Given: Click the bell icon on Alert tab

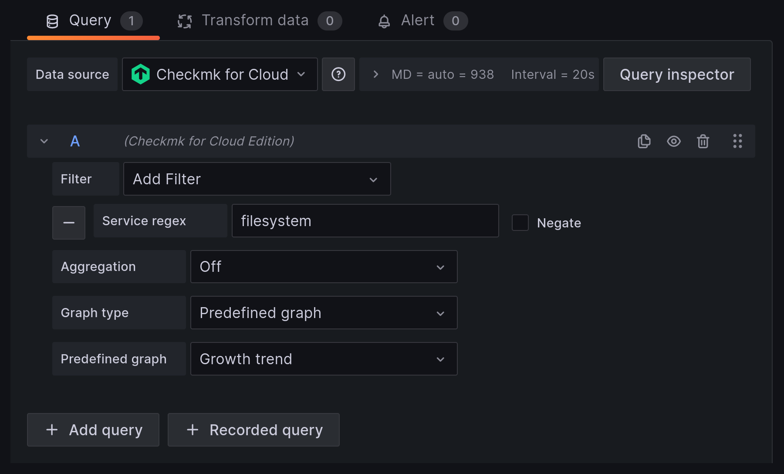Looking at the screenshot, I should [384, 21].
